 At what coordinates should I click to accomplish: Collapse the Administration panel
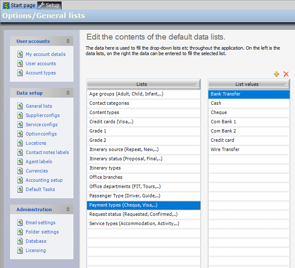click(x=68, y=210)
